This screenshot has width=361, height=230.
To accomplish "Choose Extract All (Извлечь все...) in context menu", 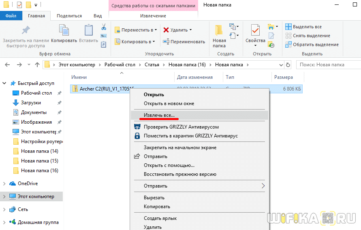I will 159,116.
